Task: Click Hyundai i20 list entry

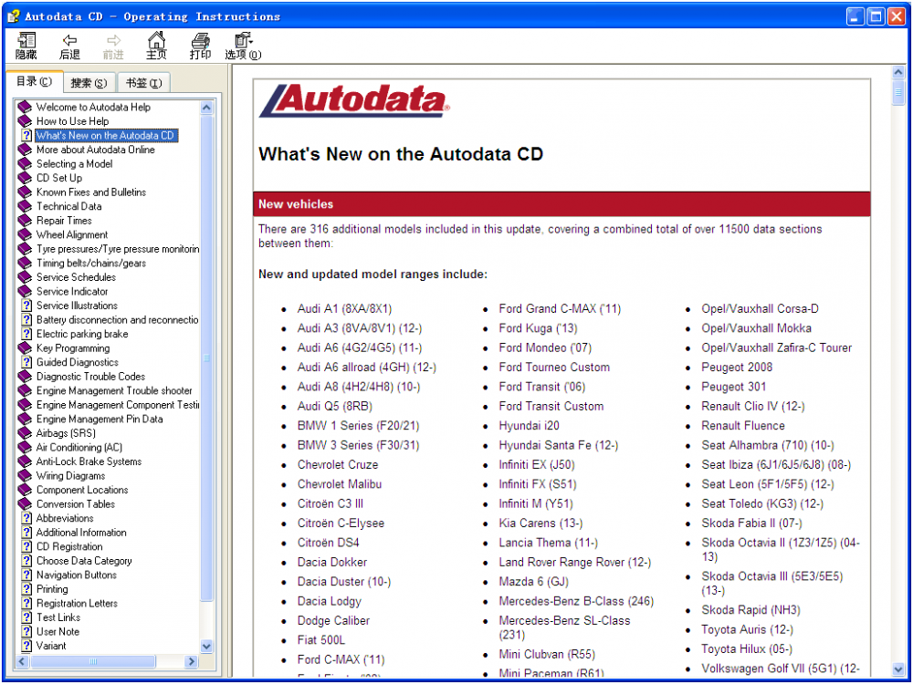Action: (529, 426)
